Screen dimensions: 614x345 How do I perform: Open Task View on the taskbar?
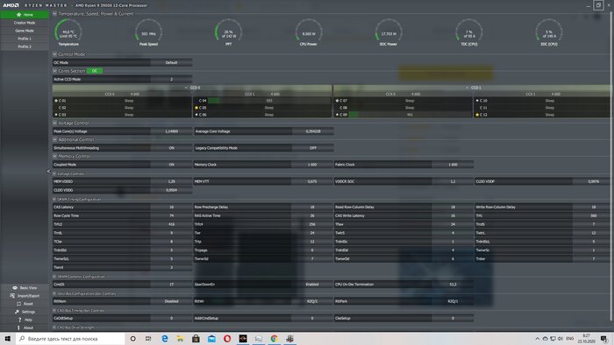click(x=148, y=339)
